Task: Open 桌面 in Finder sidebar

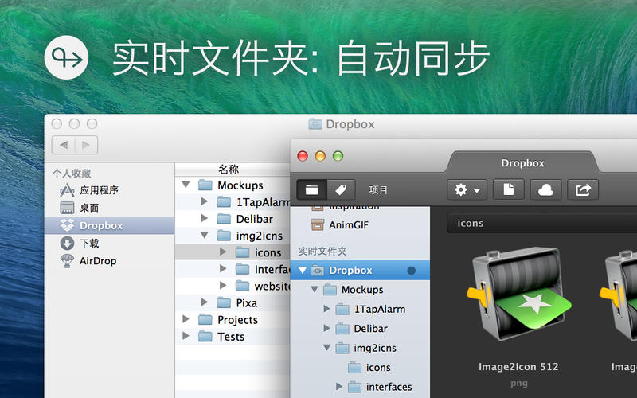Action: pos(89,208)
